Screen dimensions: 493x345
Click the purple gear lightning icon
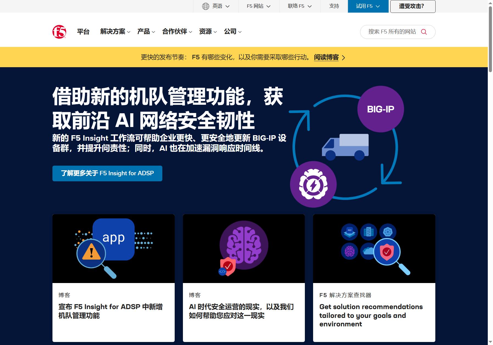(x=313, y=184)
